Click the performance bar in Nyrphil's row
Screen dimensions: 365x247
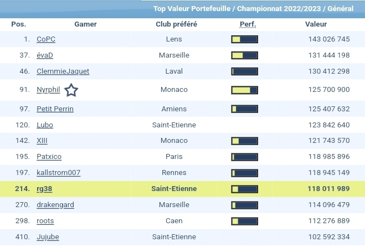pos(244,90)
